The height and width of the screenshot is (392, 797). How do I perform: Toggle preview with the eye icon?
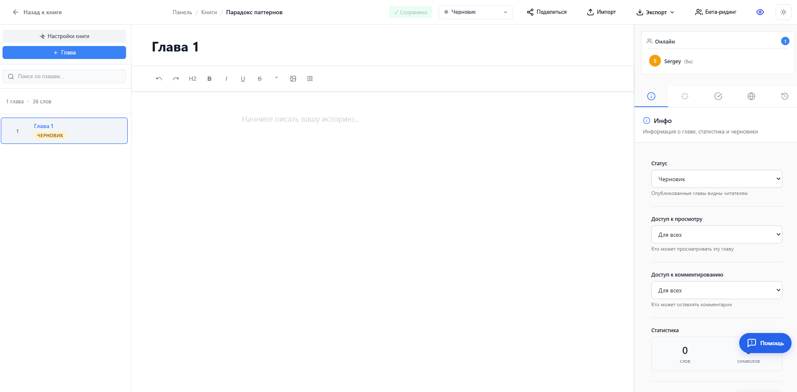pos(760,12)
